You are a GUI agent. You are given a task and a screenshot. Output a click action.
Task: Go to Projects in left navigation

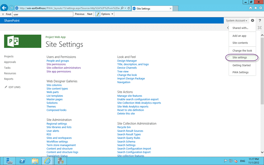9,56
